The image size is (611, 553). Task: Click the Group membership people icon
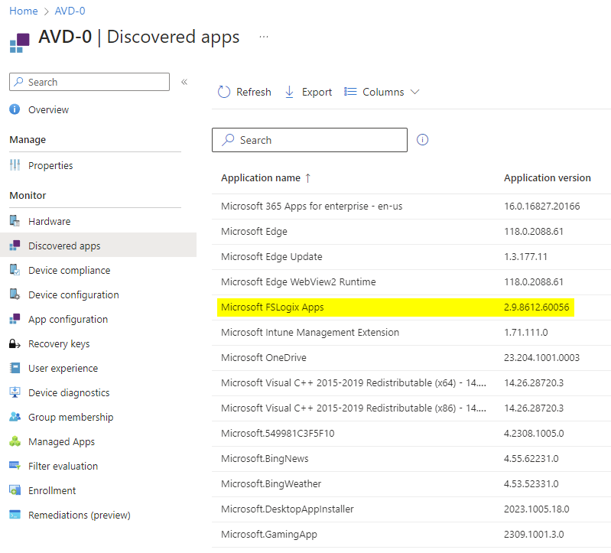(x=15, y=417)
